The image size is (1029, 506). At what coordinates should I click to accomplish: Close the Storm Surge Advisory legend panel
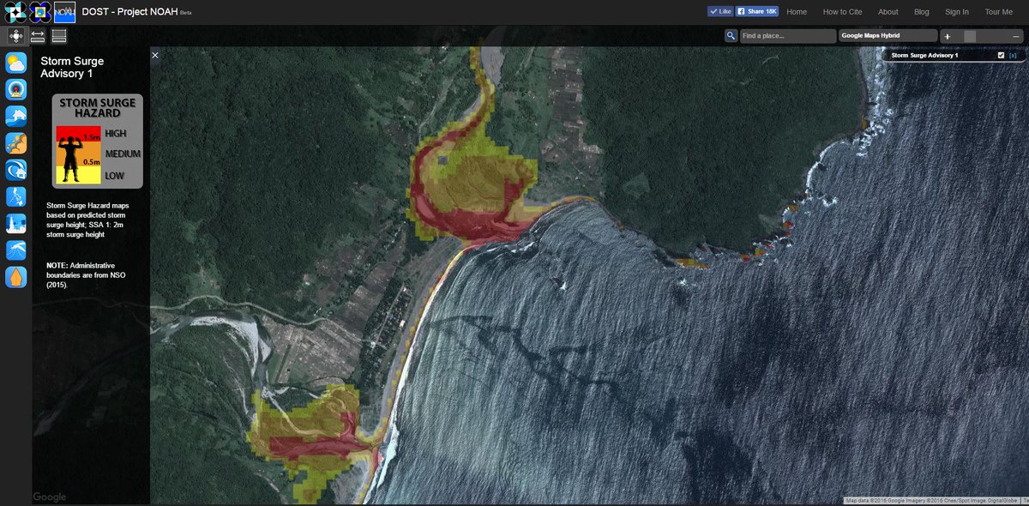[x=155, y=55]
